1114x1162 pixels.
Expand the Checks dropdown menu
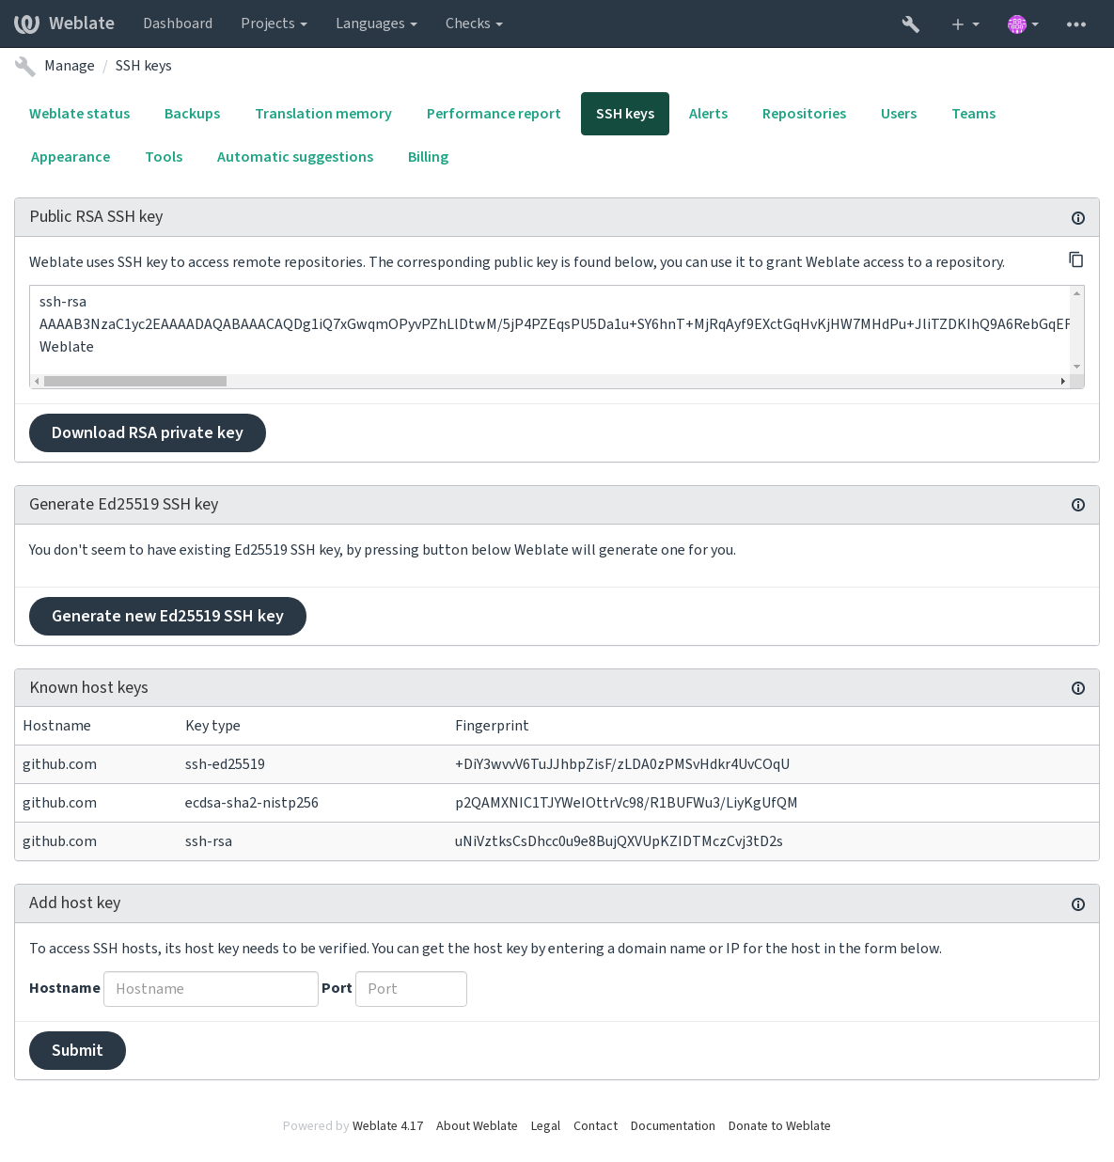pyautogui.click(x=474, y=24)
